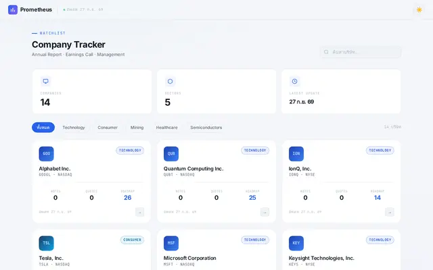This screenshot has width=433, height=270.
Task: Click the QUB avatar for Quantum Computing
Action: tap(171, 154)
